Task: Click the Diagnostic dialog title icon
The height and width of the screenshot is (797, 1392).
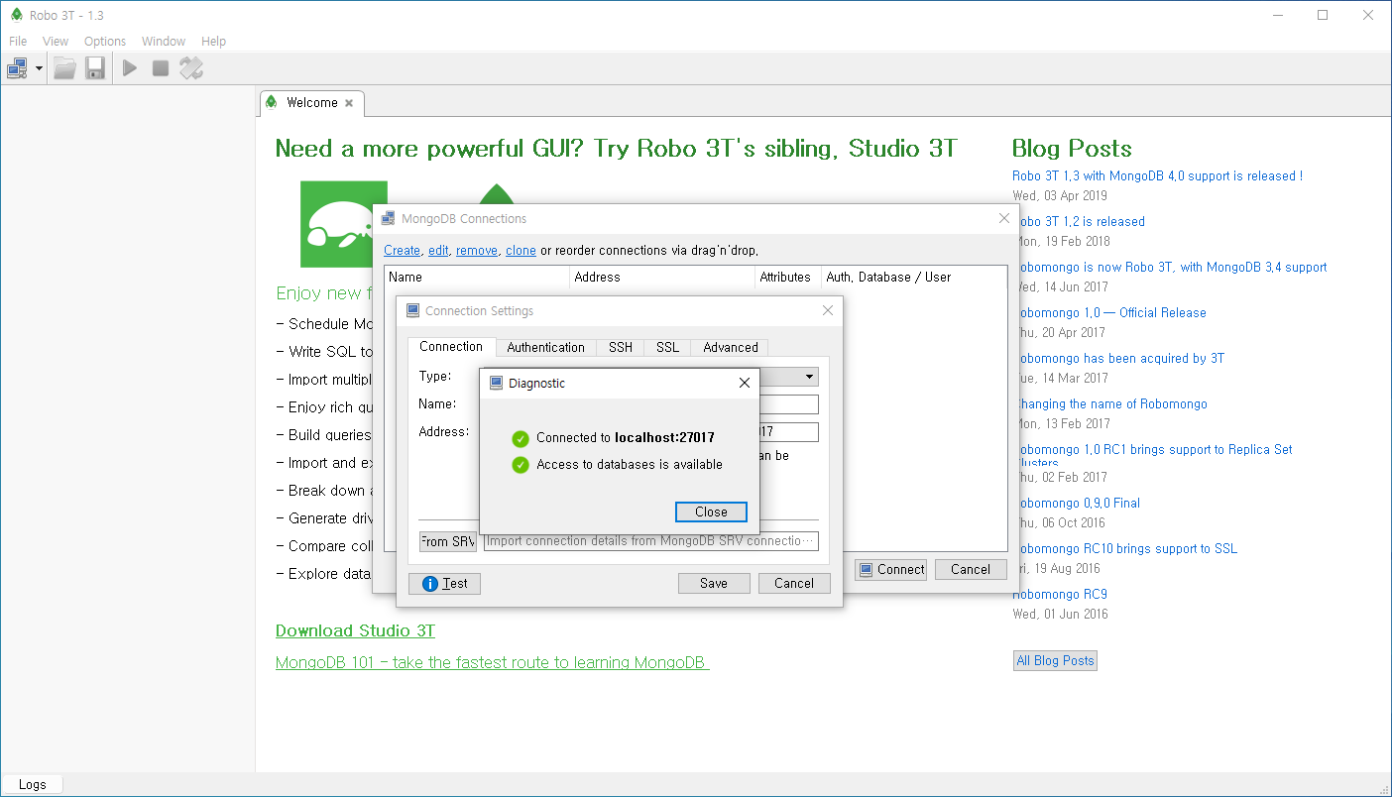Action: pos(495,383)
